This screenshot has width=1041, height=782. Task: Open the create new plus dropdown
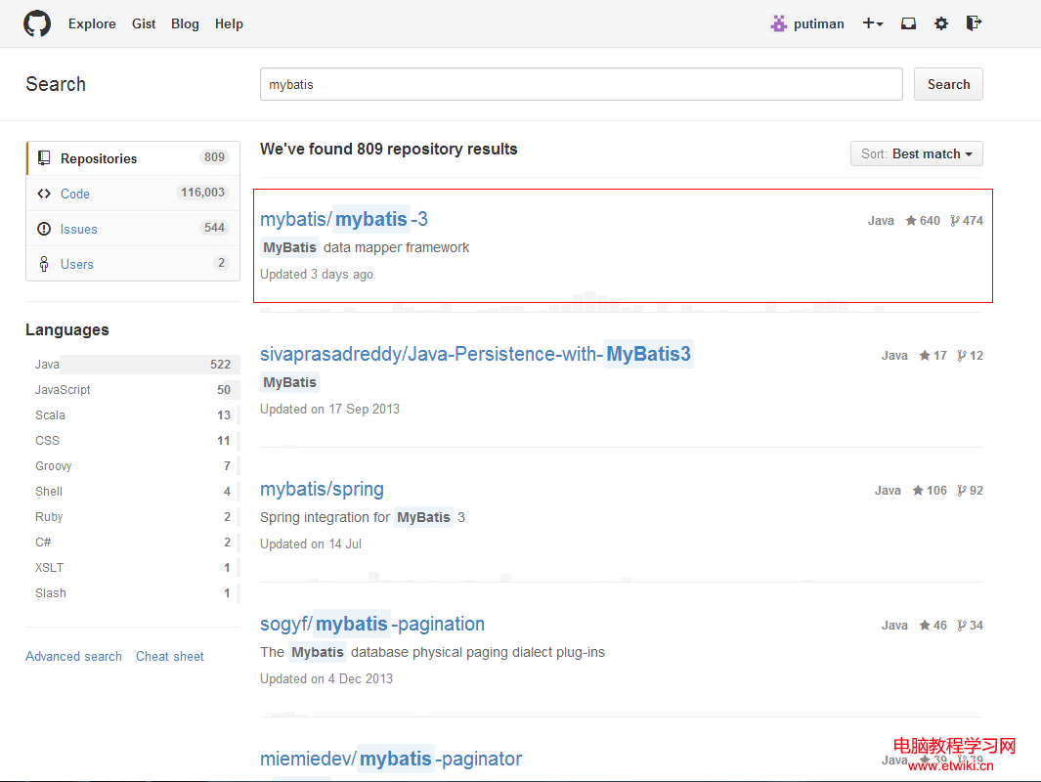click(x=872, y=23)
